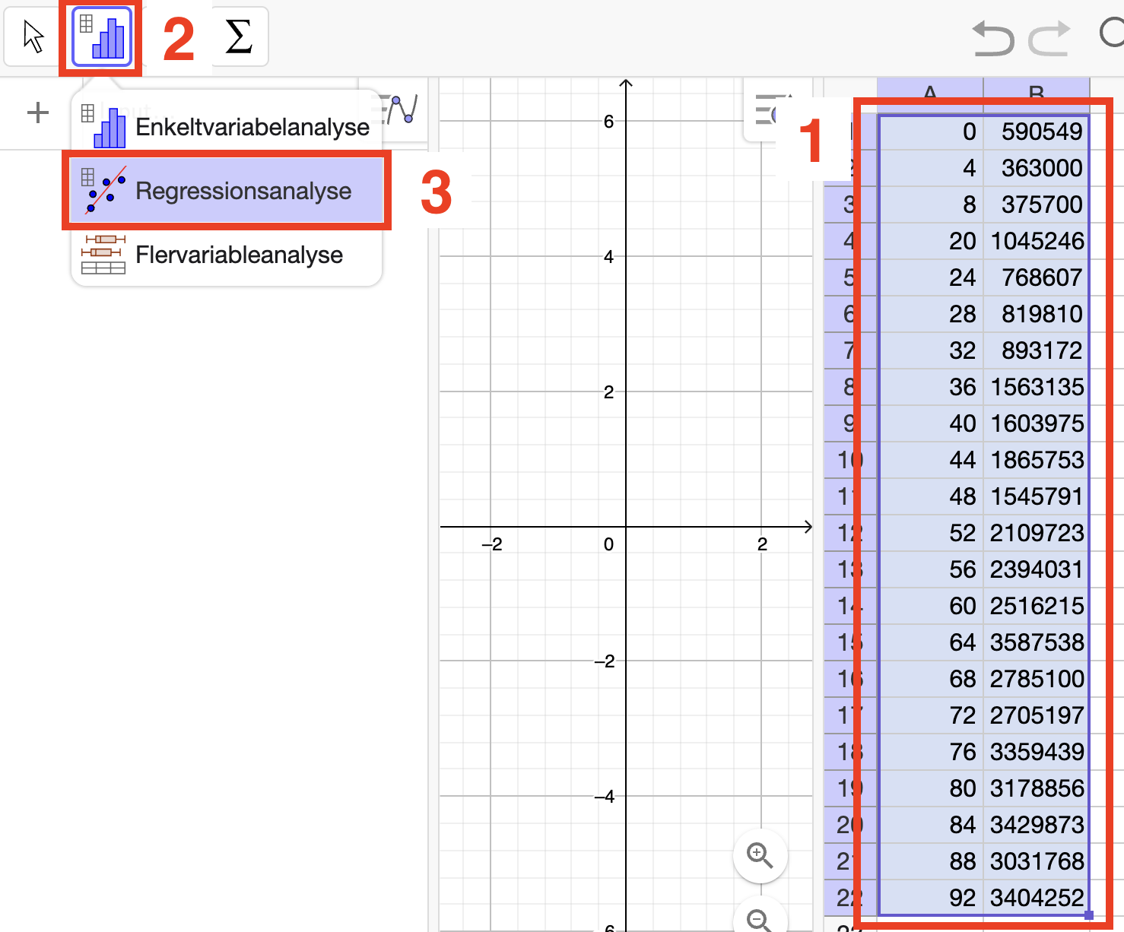
Task: Choose Enkeltvariabelanalyse from the menu
Action: click(x=226, y=126)
